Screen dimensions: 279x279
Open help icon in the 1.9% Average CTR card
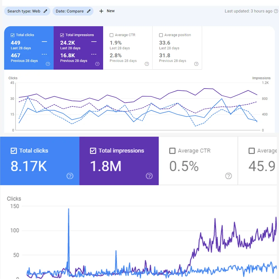(x=147, y=64)
